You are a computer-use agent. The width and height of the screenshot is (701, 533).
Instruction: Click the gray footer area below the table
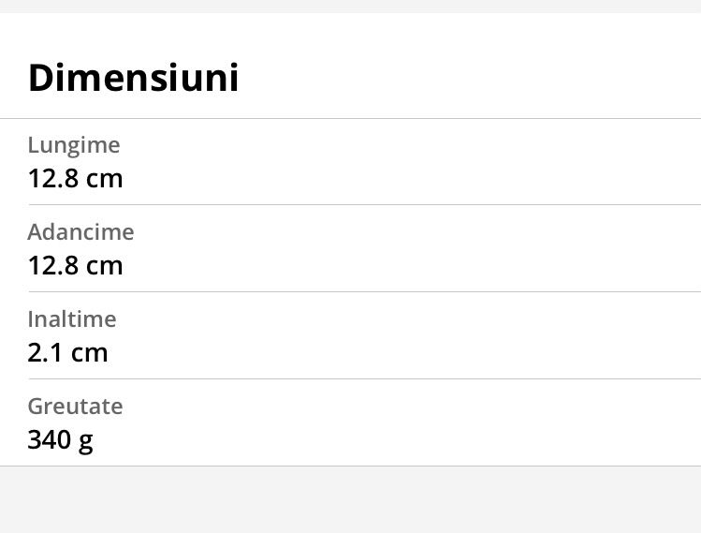[350, 499]
